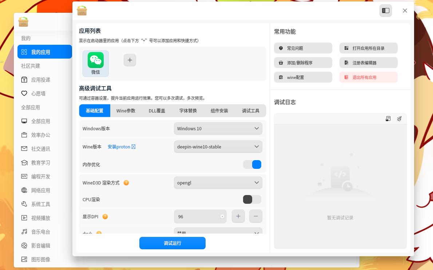Open 视频播放 category in sidebar
The image size is (433, 270).
pos(45,218)
